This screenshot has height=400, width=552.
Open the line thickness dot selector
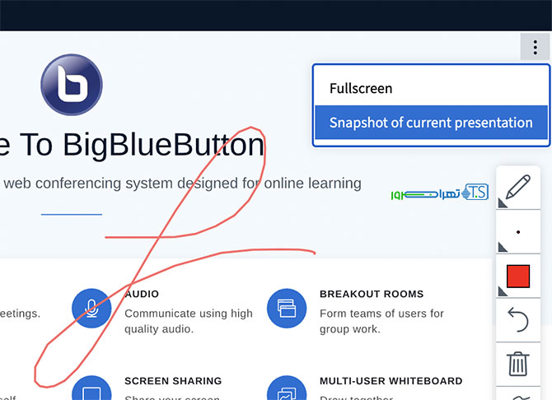tap(518, 232)
